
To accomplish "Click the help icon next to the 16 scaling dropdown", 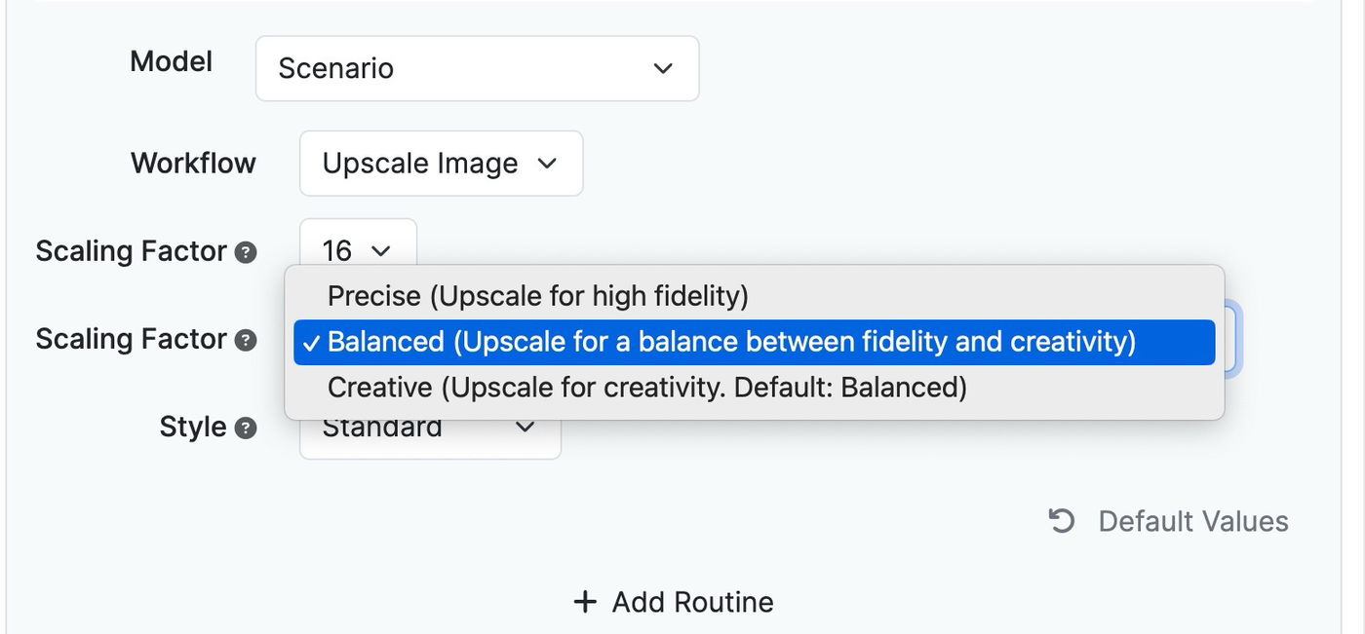I will pos(247,252).
